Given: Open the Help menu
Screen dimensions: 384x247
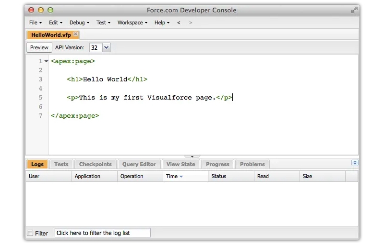Looking at the screenshot, I should click(x=162, y=22).
